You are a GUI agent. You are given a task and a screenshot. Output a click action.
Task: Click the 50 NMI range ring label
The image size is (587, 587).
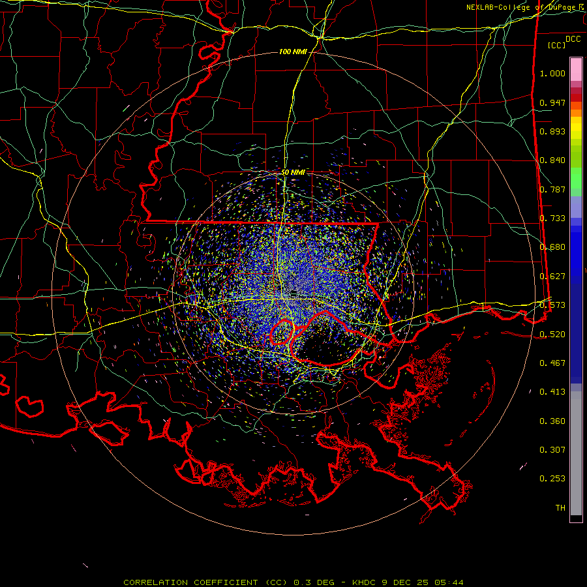coord(293,172)
